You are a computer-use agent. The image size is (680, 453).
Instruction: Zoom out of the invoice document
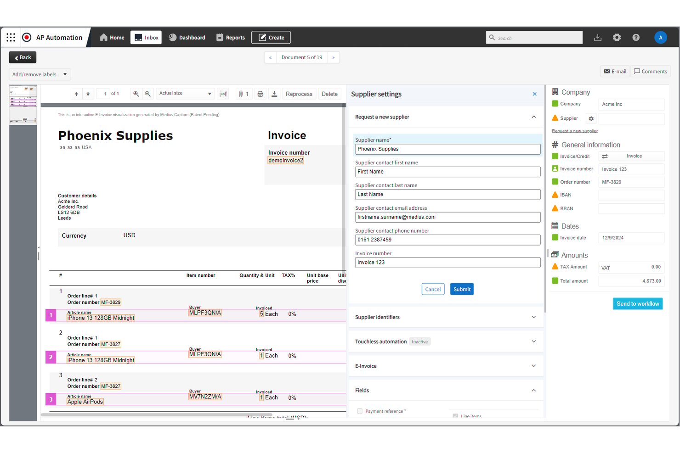pyautogui.click(x=147, y=94)
